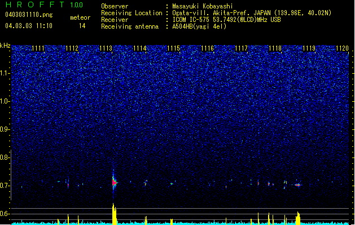Click the 1111 time marker
The image size is (355, 225).
coord(38,48)
